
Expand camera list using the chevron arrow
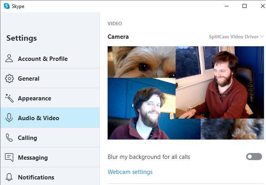[x=262, y=37]
